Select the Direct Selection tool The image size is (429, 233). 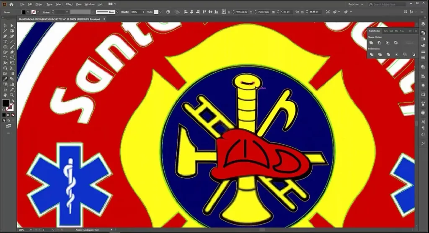12,26
